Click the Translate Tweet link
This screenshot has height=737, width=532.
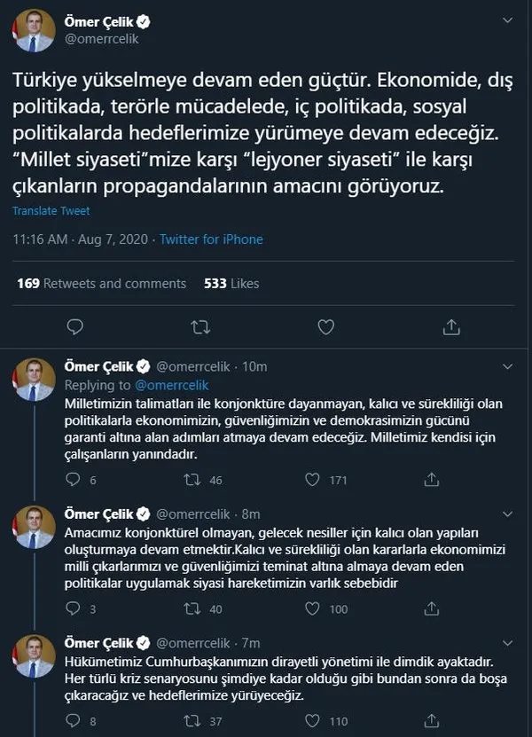[x=51, y=211]
